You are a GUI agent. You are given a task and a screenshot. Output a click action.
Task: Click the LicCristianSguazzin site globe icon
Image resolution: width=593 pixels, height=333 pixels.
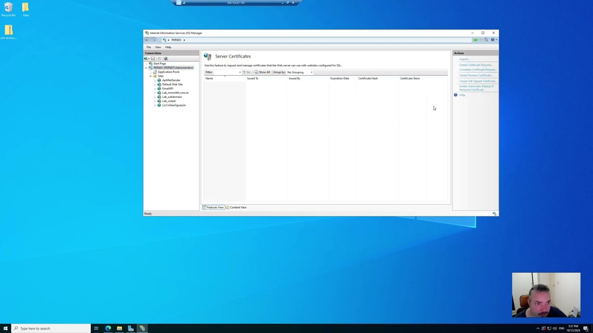point(159,105)
